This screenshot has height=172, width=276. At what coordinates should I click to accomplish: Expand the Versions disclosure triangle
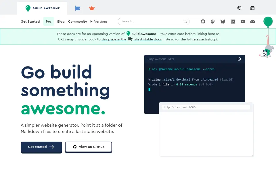click(x=91, y=21)
